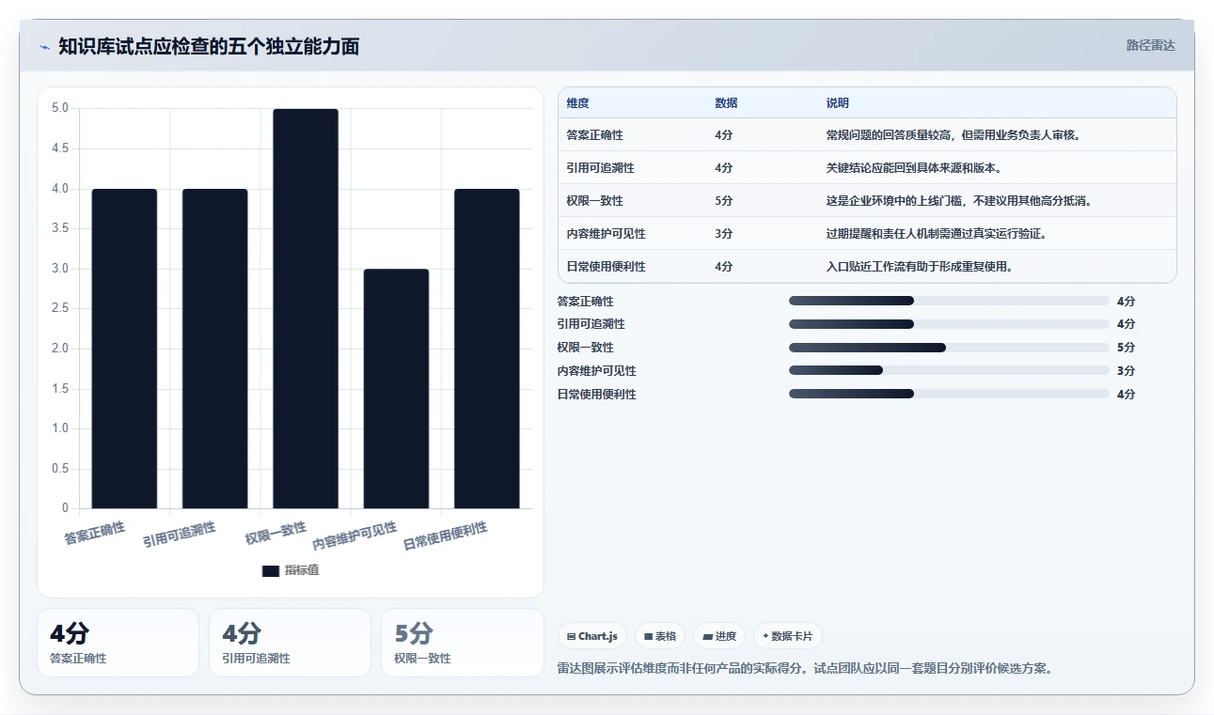This screenshot has height=715, width=1214.
Task: Click the 权限一致性 x-axis label
Action: 276,533
